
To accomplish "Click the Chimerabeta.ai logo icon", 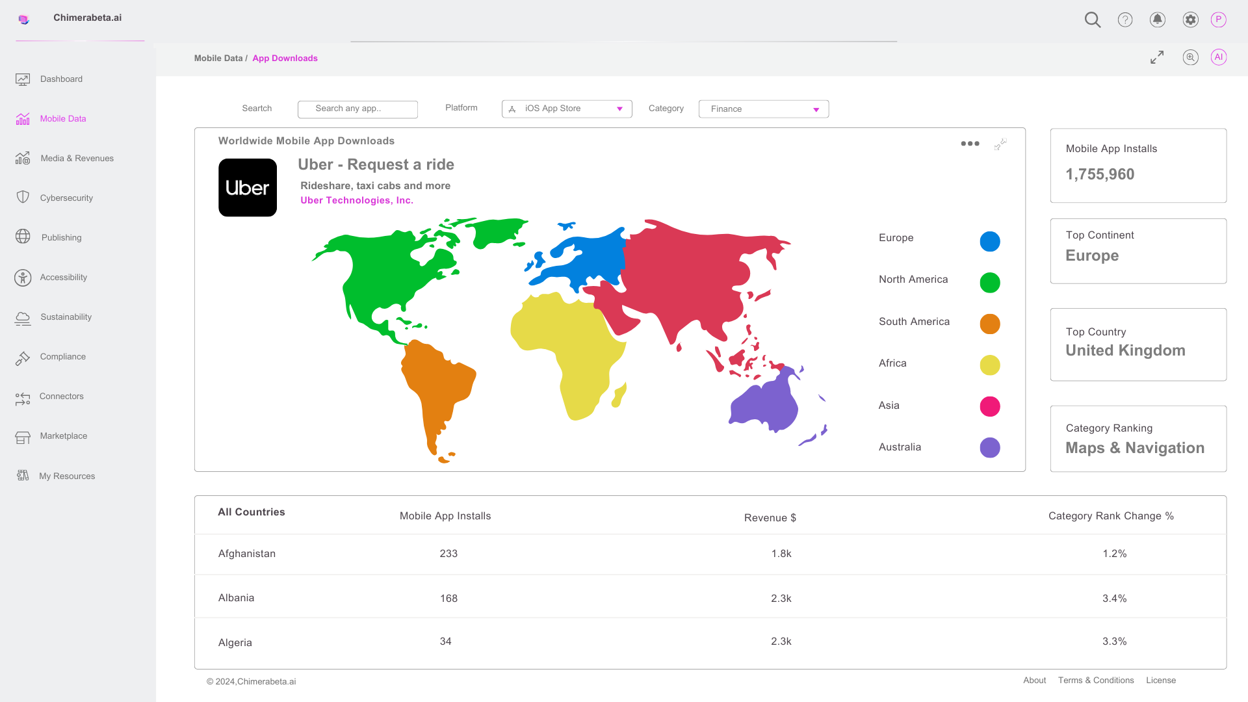I will pos(24,19).
